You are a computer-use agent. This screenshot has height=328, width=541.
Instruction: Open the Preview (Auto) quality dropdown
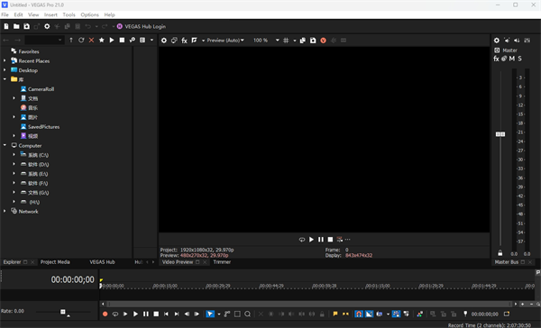225,41
